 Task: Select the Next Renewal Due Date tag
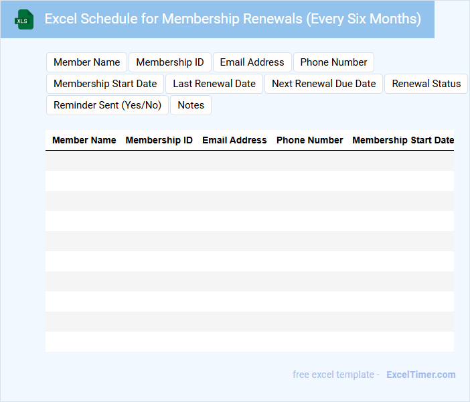(x=323, y=84)
